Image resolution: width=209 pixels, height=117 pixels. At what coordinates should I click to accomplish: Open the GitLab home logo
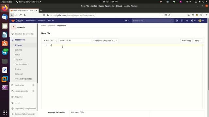coord(17,20)
